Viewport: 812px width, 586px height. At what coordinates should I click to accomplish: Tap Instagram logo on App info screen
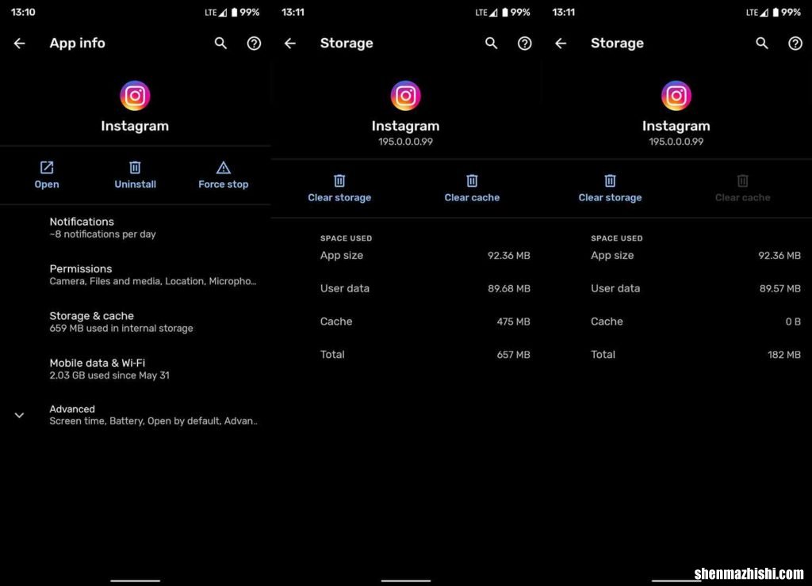click(135, 96)
